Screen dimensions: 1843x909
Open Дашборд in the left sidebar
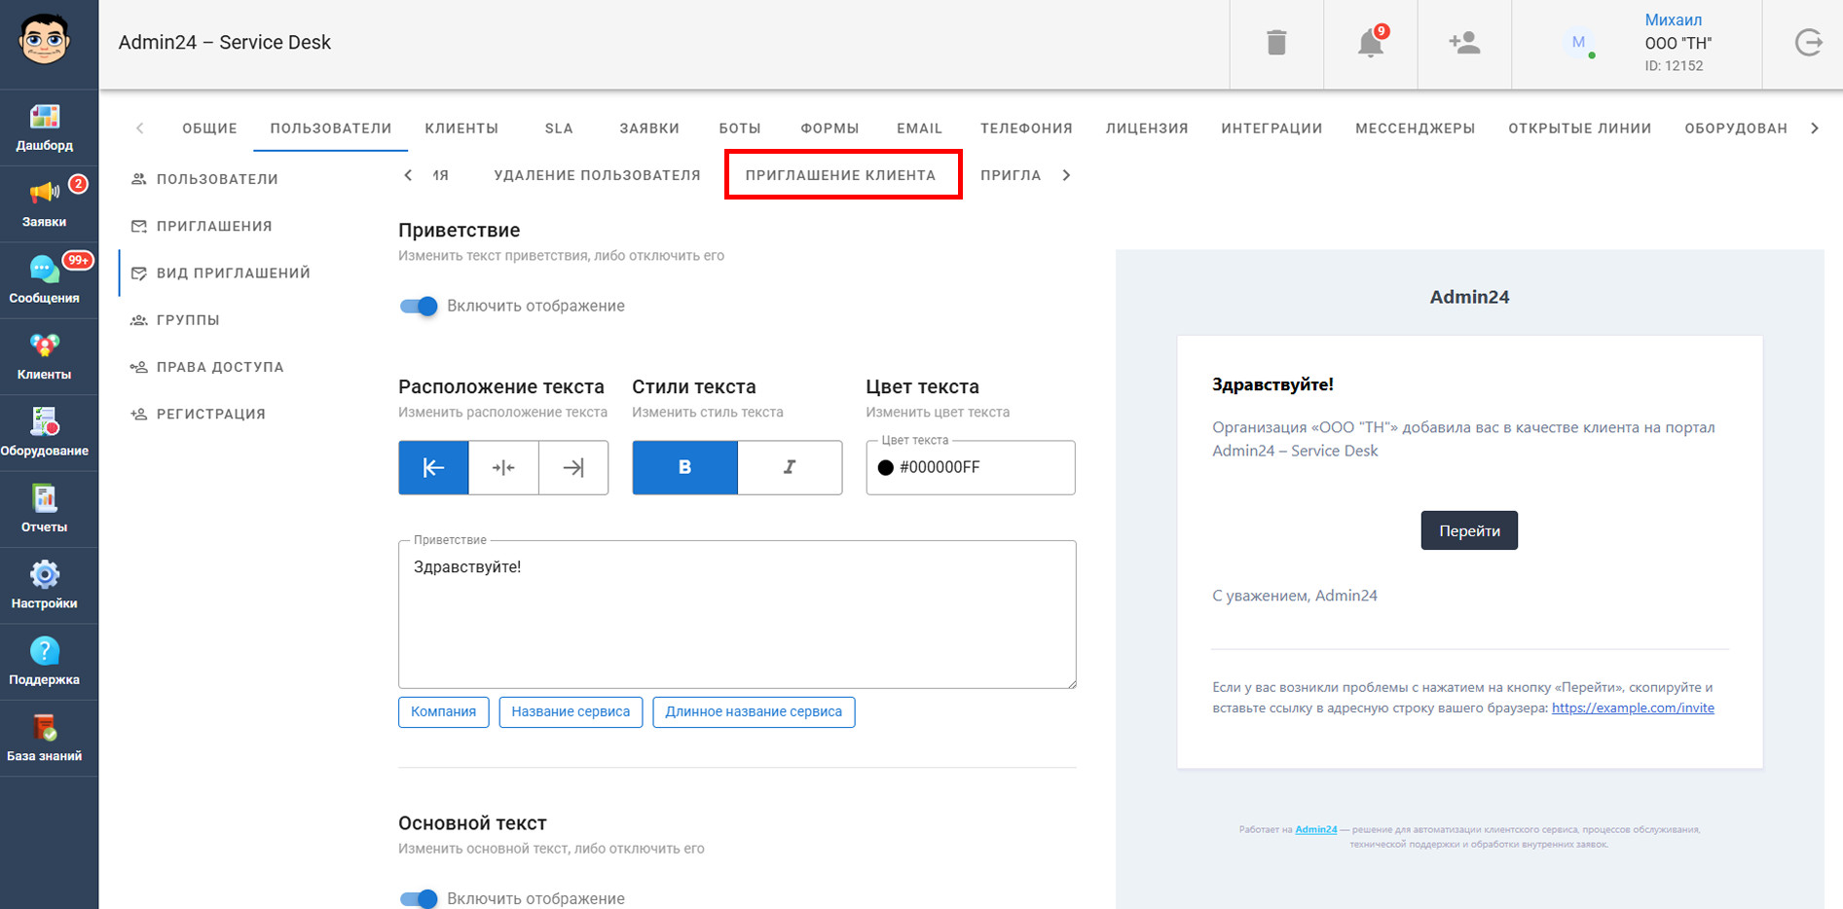click(x=45, y=127)
